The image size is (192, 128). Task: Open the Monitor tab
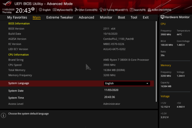(106, 17)
